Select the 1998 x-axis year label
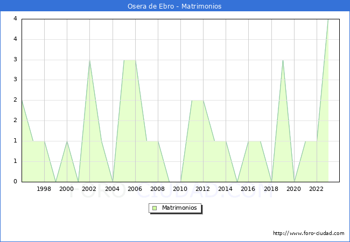Screen dimensions: 350x242 [x=44, y=189]
